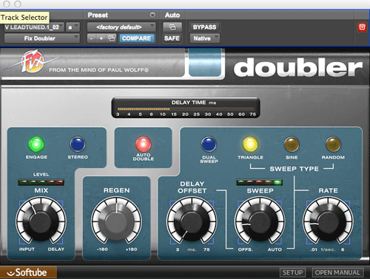Open the factory default preset dropdown

pos(121,27)
